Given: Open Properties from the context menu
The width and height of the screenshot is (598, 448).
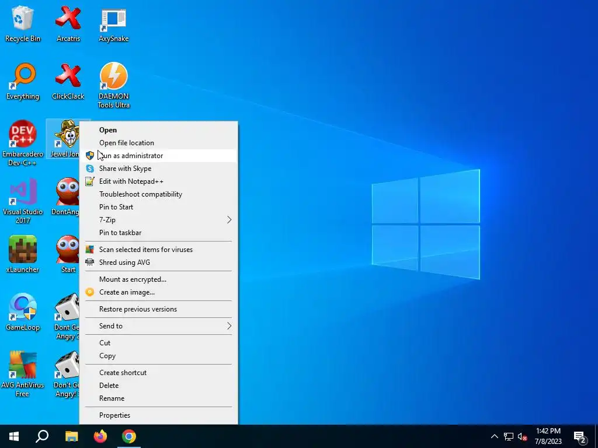Looking at the screenshot, I should pos(159,415).
